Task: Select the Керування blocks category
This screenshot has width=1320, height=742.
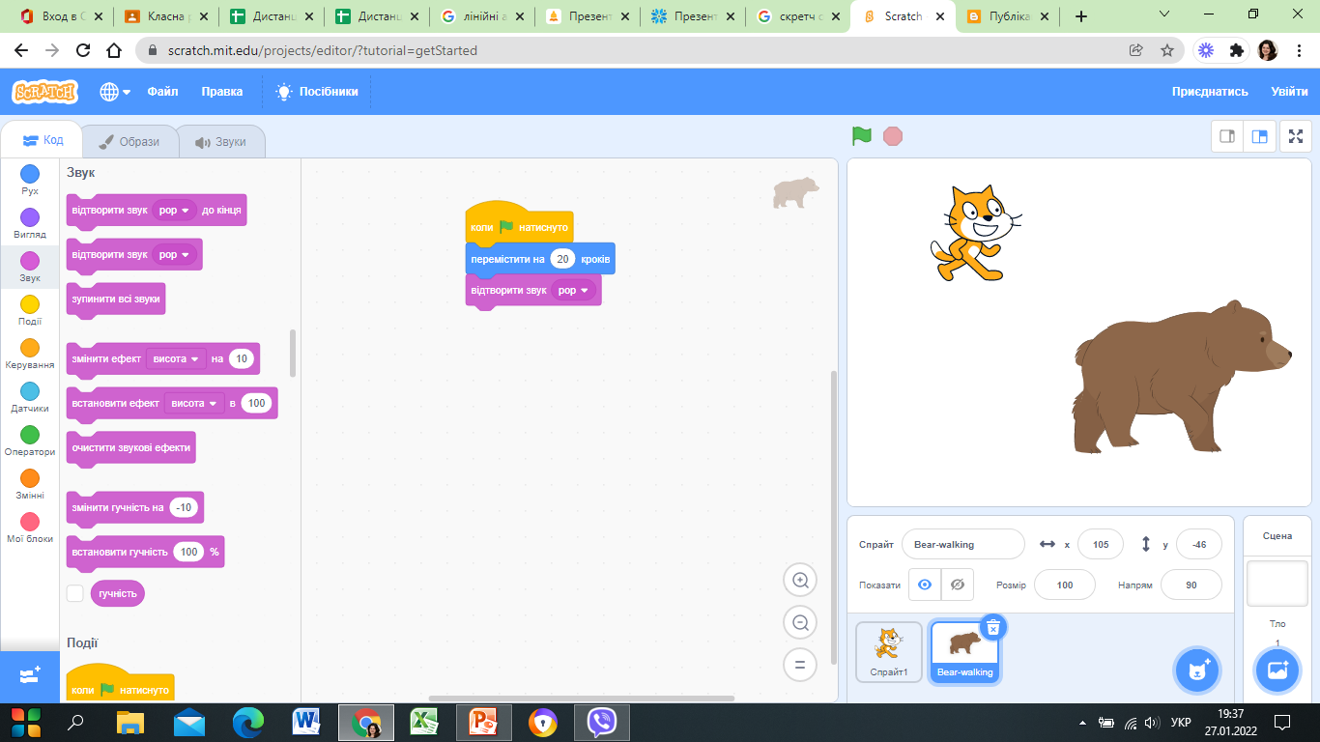Action: (x=30, y=354)
